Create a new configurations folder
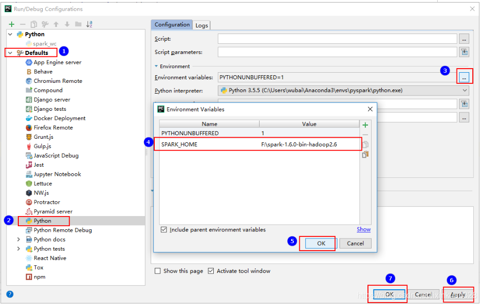Image resolution: width=482 pixels, height=305 pixels. 78,24
